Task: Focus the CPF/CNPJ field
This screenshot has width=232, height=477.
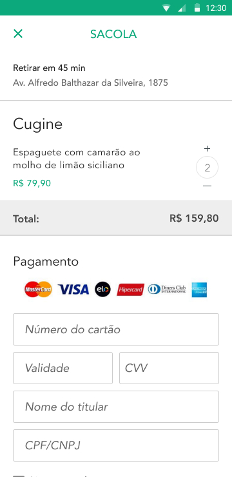Action: tap(116, 445)
